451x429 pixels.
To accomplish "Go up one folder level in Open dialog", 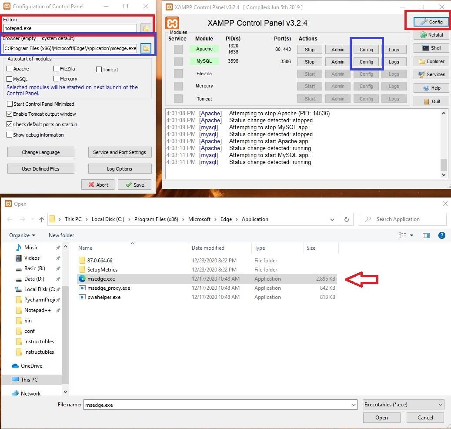I will click(x=42, y=219).
